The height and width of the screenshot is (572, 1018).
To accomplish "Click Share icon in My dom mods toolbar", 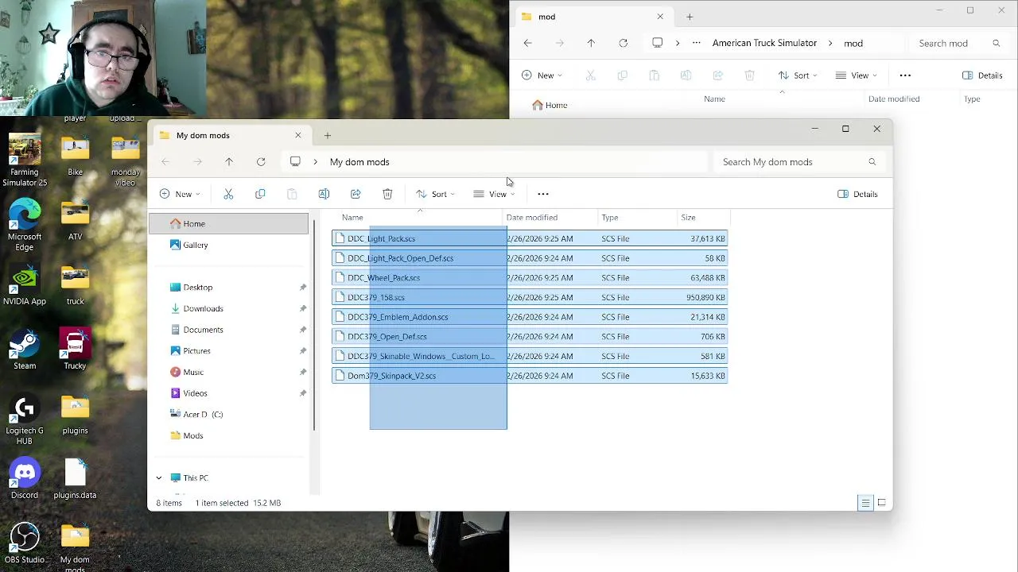I will point(356,194).
